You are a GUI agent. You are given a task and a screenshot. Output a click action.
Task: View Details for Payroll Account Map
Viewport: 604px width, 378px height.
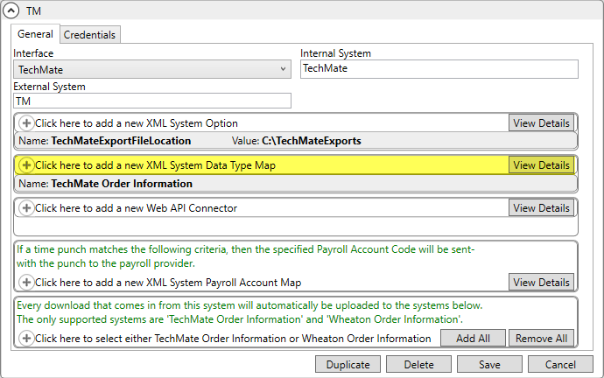click(x=541, y=282)
